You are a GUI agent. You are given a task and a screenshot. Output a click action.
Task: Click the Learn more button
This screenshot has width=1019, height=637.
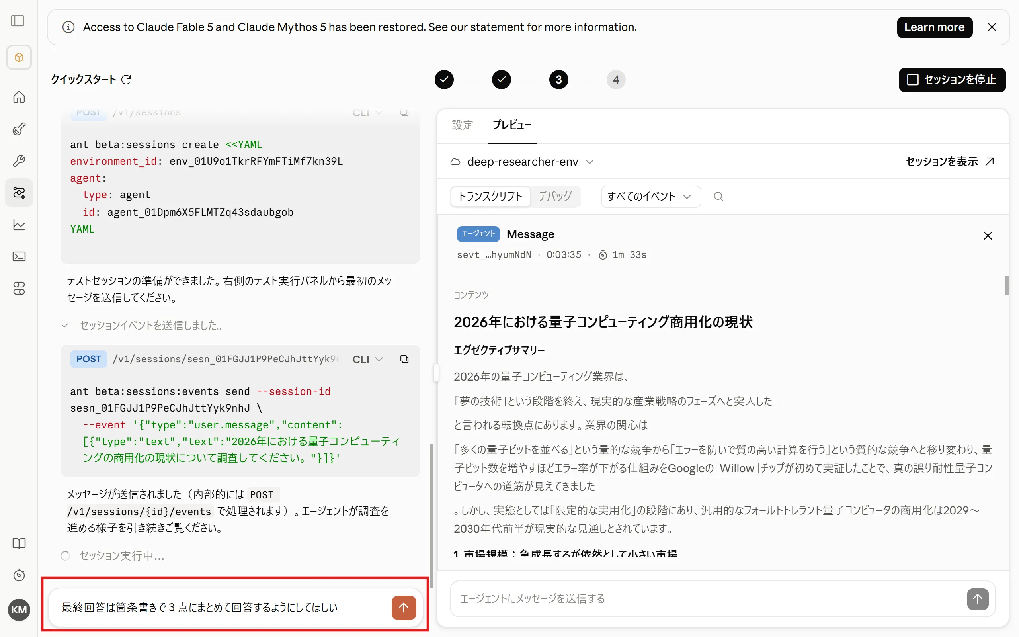pyautogui.click(x=934, y=27)
